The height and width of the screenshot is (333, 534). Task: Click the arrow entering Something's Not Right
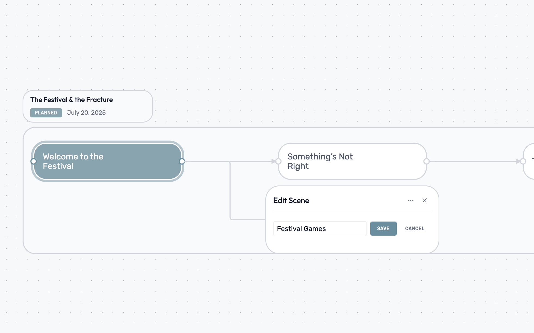(273, 161)
